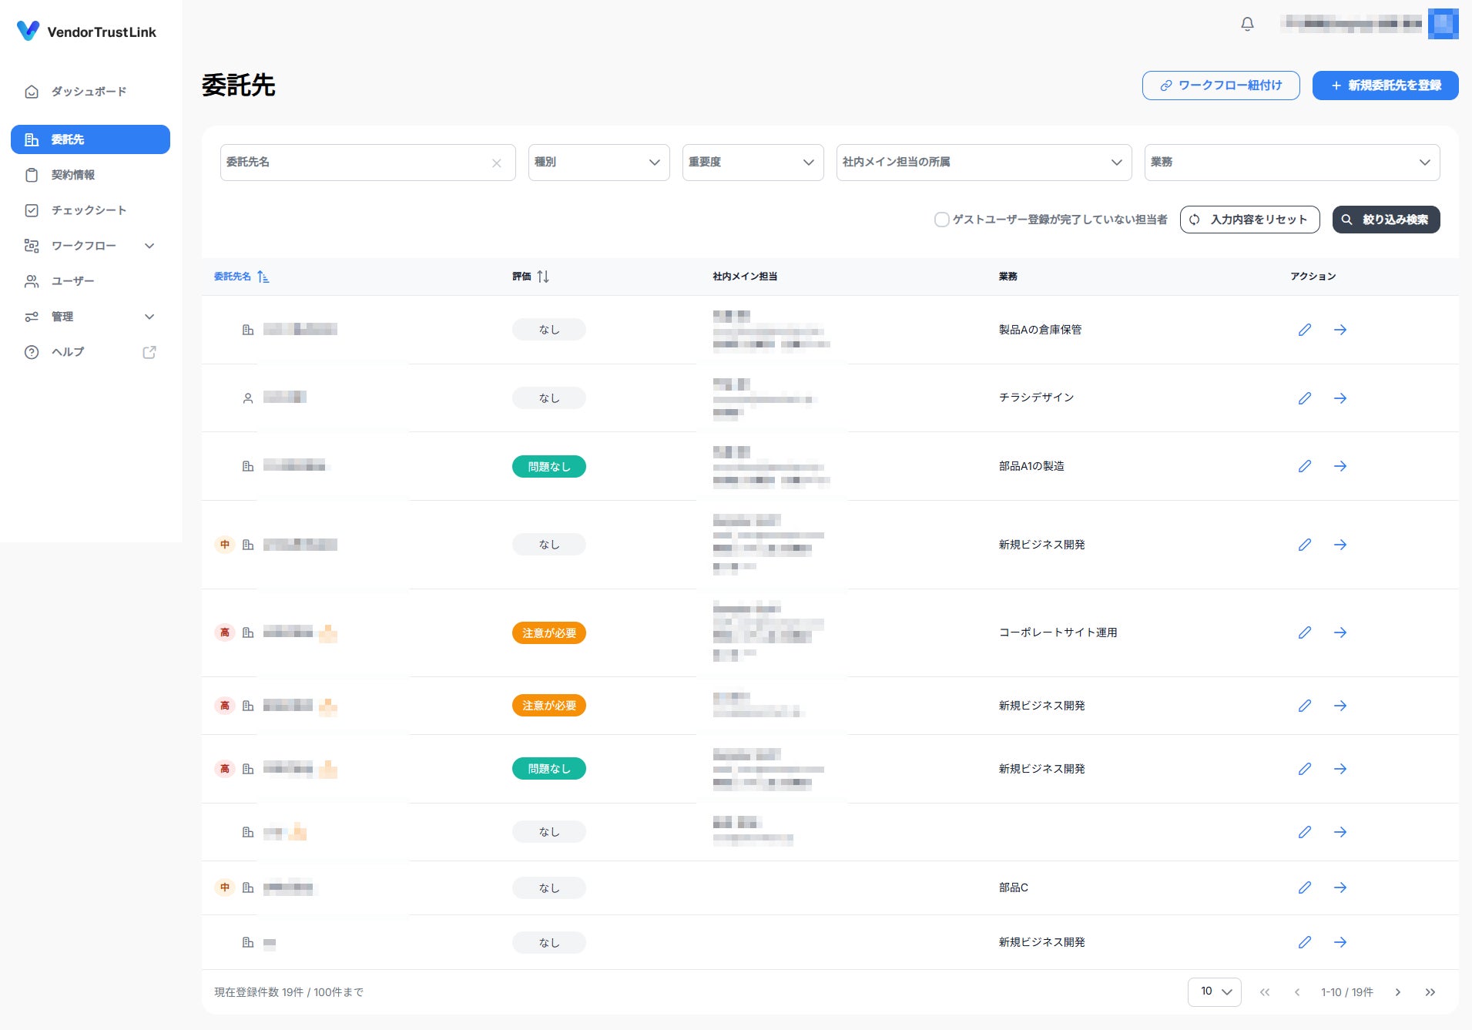Open details for チラシデザイン row
Image resolution: width=1472 pixels, height=1030 pixels.
(x=1340, y=398)
